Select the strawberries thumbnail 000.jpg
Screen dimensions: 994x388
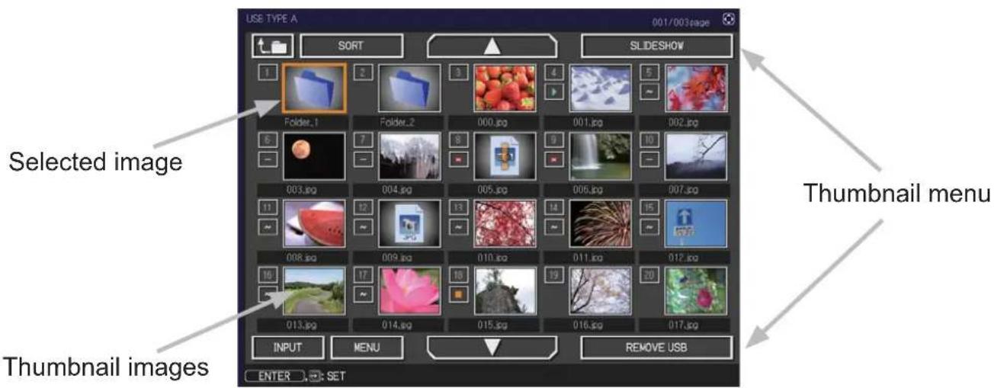[x=505, y=88]
